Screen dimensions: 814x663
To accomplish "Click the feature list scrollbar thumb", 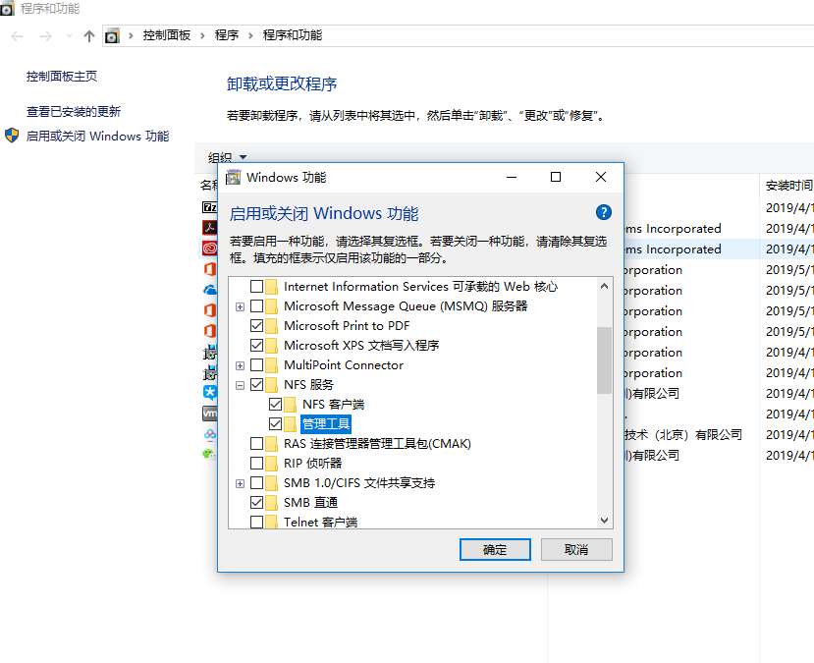I will coord(604,360).
